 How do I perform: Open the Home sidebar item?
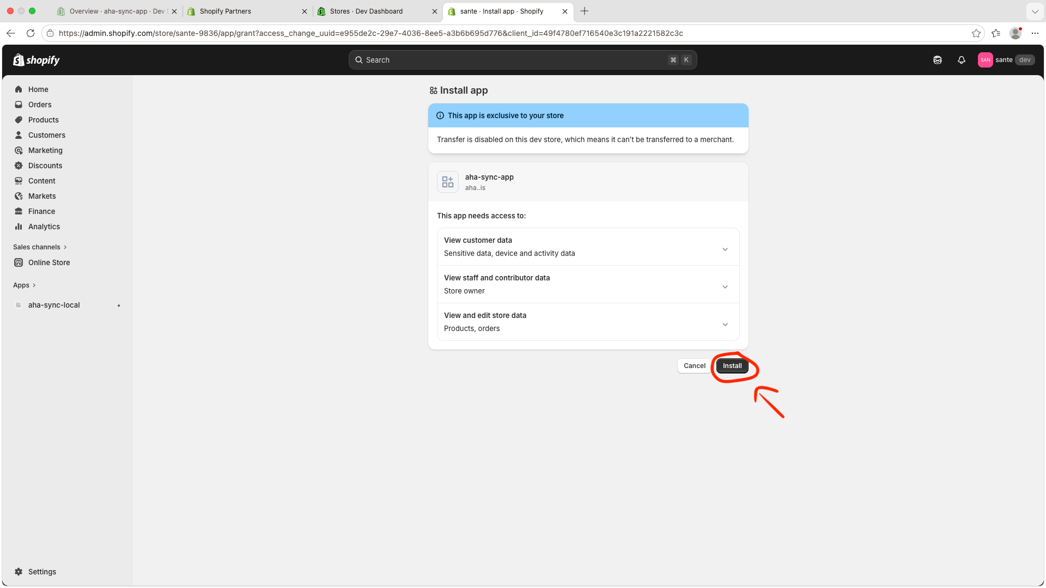38,89
